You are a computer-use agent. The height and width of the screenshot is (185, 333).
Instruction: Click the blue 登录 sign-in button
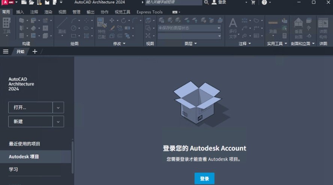coord(204,178)
